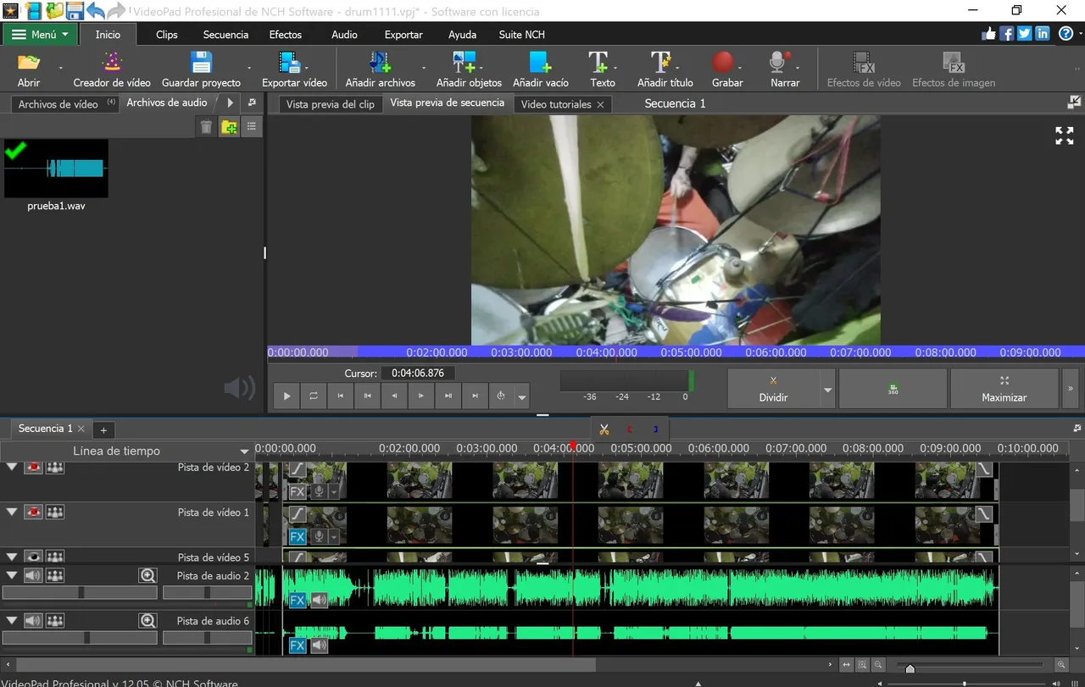This screenshot has width=1085, height=687.
Task: Open FX on Pista de audio 2 clip
Action: point(298,601)
